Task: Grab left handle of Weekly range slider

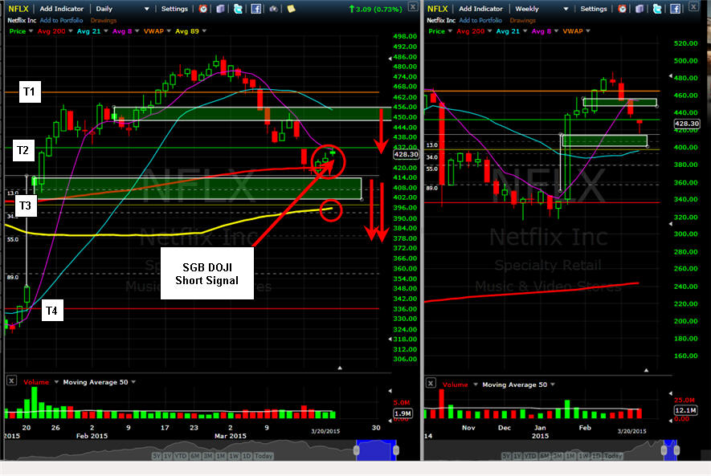Action: [664, 450]
